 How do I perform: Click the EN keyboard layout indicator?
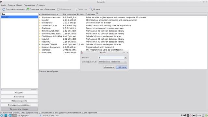click(182, 116)
